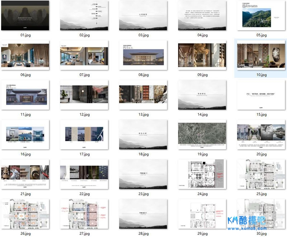
Task: Click the 13.jpg material collage thumbnail
Action: [x=143, y=95]
